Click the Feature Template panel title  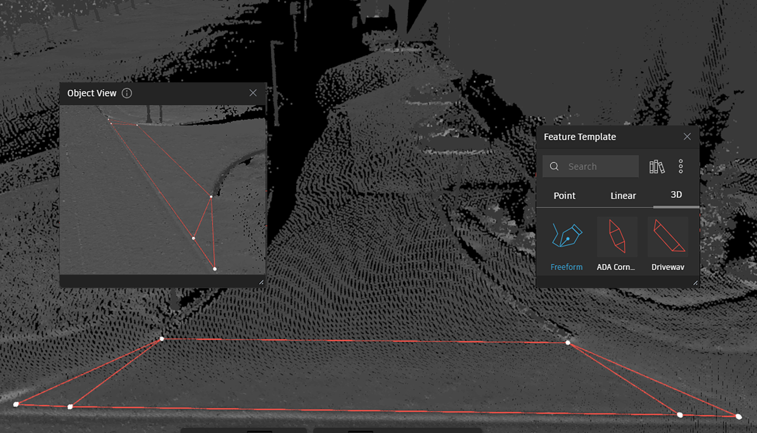[580, 137]
